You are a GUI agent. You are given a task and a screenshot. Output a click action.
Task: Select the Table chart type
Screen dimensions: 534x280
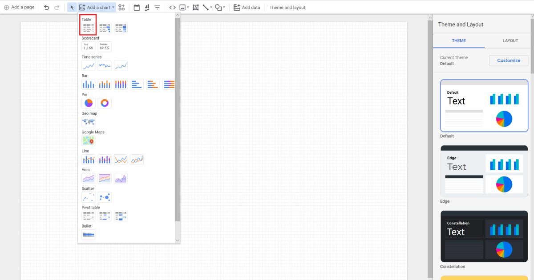click(x=88, y=28)
